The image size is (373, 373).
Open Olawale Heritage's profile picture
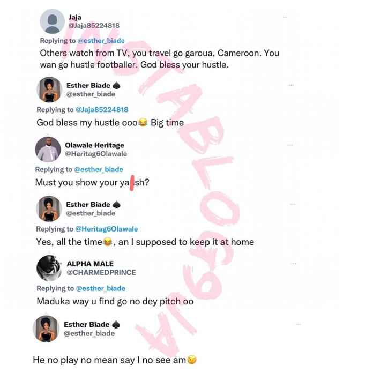coord(48,150)
